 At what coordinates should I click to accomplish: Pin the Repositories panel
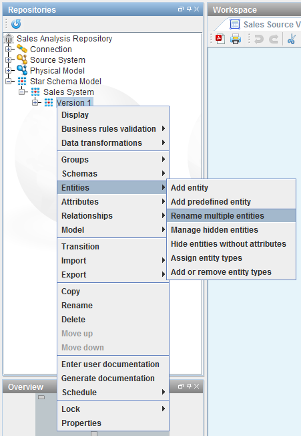click(189, 9)
